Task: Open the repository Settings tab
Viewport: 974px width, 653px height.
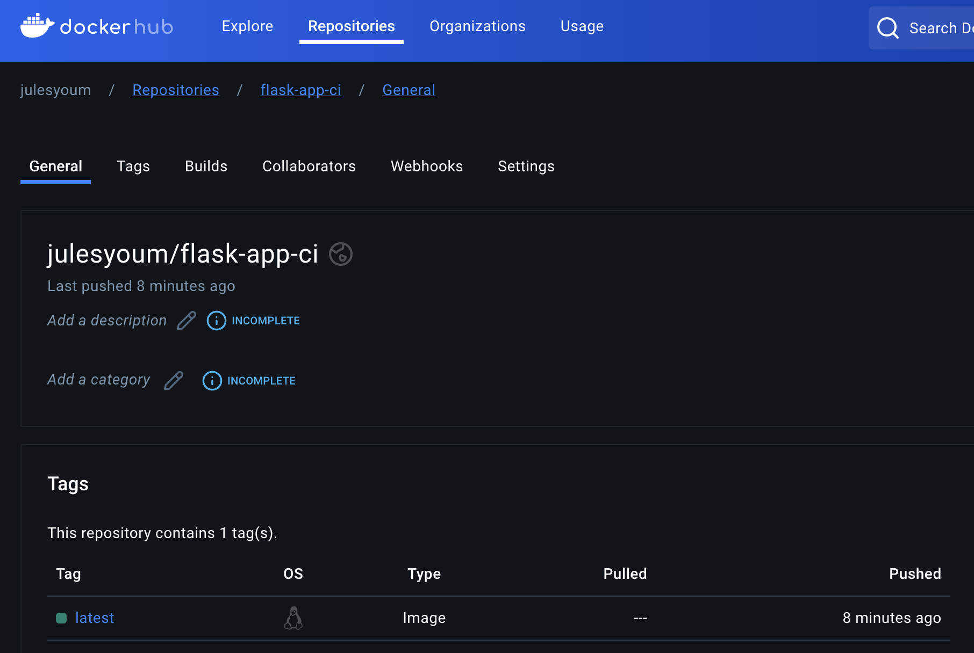Action: (526, 166)
